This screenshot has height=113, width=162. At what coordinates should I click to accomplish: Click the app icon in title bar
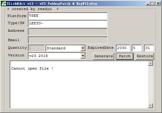[4, 4]
